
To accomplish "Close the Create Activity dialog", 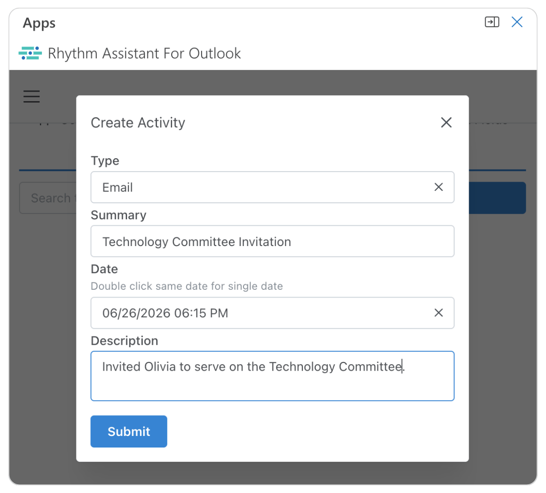I will tap(446, 122).
